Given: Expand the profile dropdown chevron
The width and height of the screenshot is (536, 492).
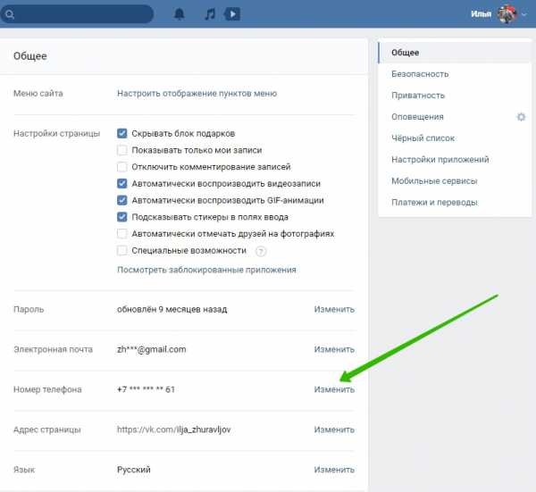Looking at the screenshot, I should coord(524,14).
